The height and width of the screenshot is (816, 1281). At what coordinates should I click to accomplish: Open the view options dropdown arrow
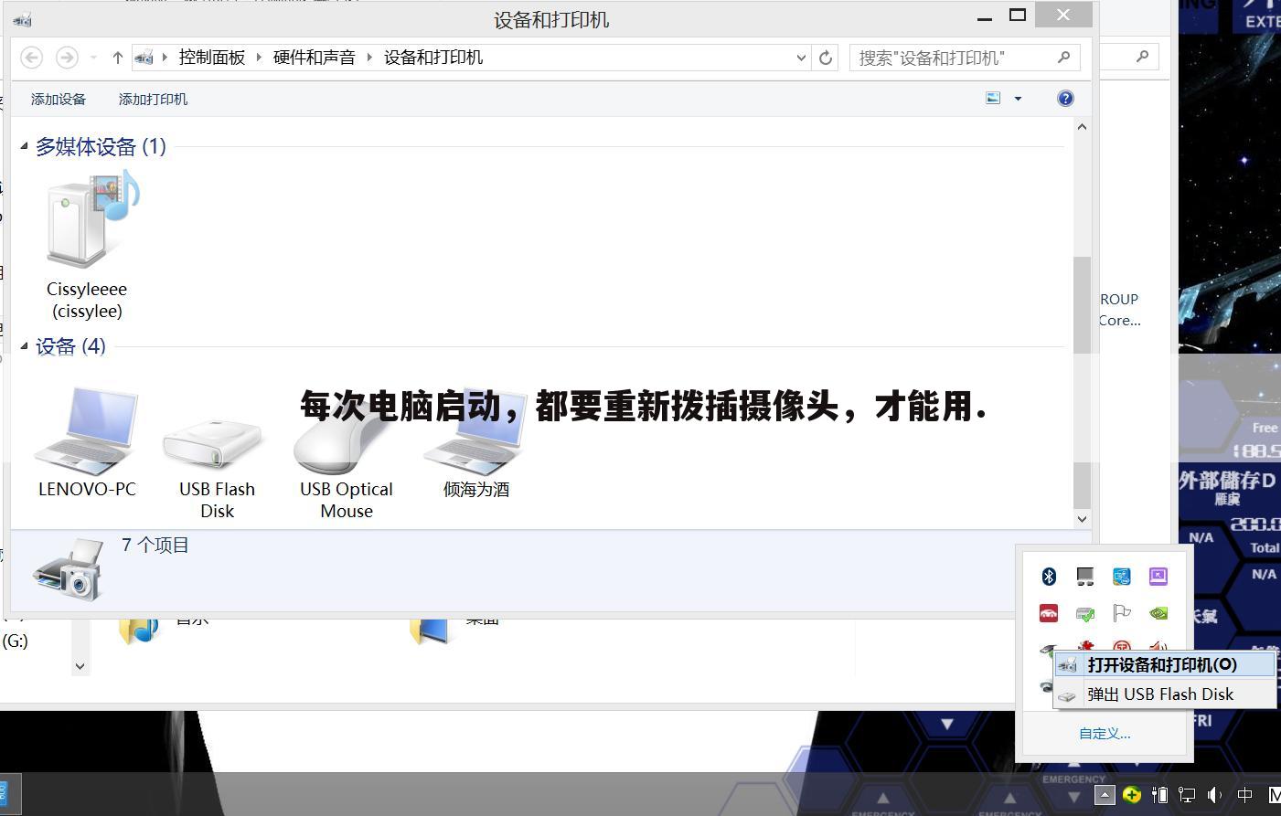1018,99
